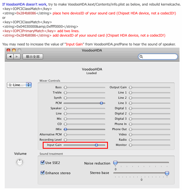Click the Phone In slider knob

click(130, 124)
